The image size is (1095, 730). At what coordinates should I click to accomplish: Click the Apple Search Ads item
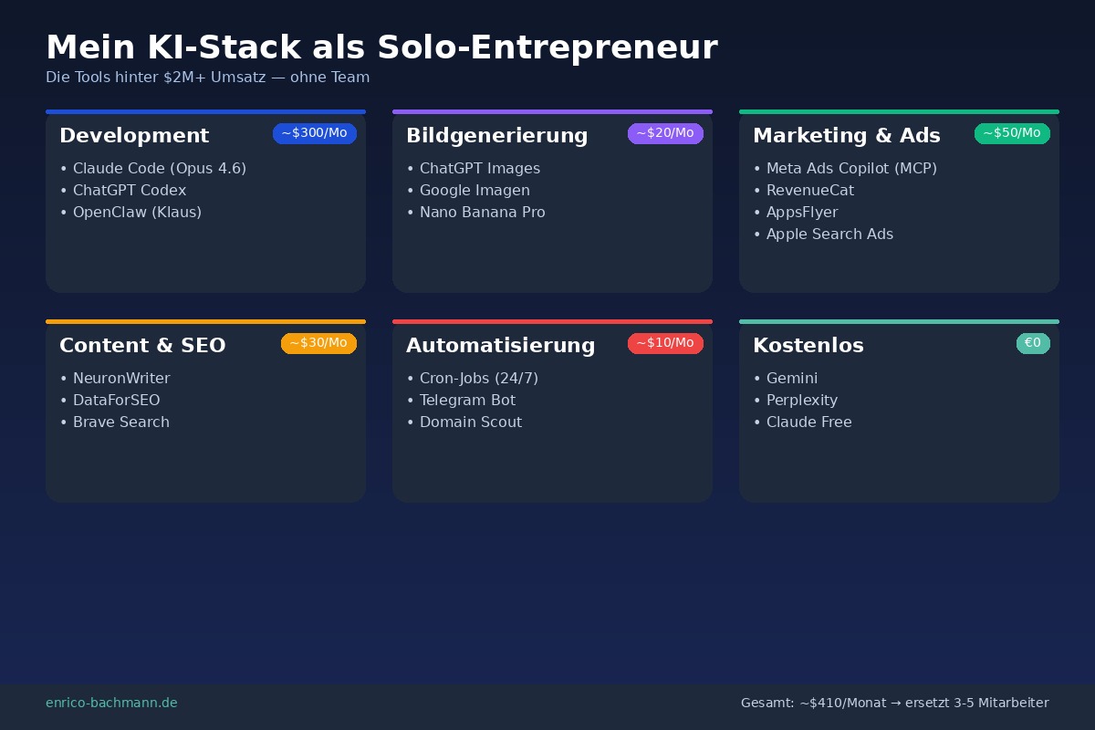829,235
